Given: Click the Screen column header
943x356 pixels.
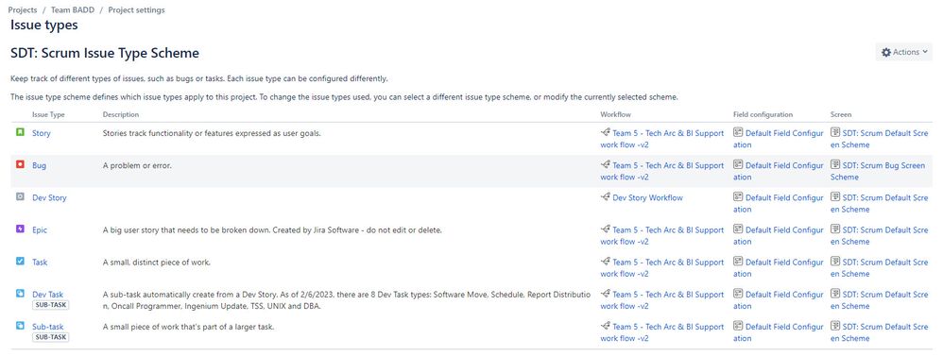Looking at the screenshot, I should pyautogui.click(x=841, y=114).
